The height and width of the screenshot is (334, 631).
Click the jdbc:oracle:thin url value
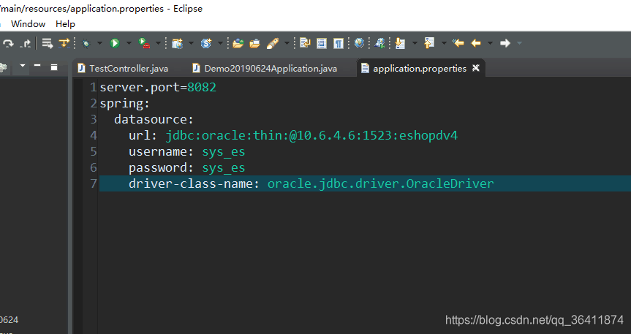pyautogui.click(x=312, y=136)
